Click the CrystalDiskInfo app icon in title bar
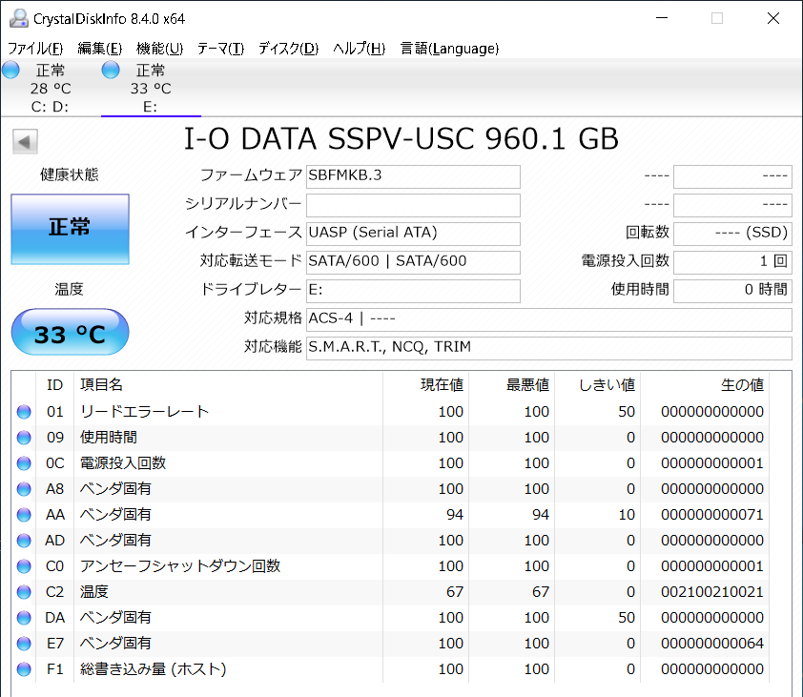 pyautogui.click(x=18, y=18)
